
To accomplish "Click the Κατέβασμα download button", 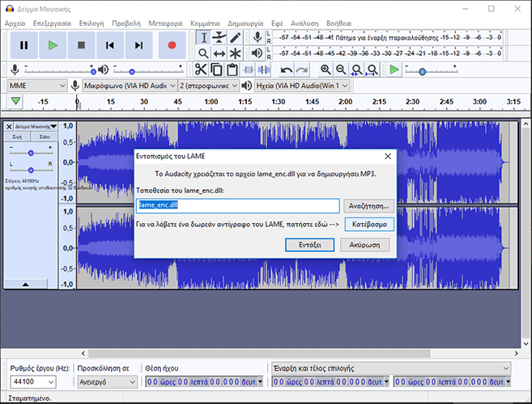I will pyautogui.click(x=369, y=224).
